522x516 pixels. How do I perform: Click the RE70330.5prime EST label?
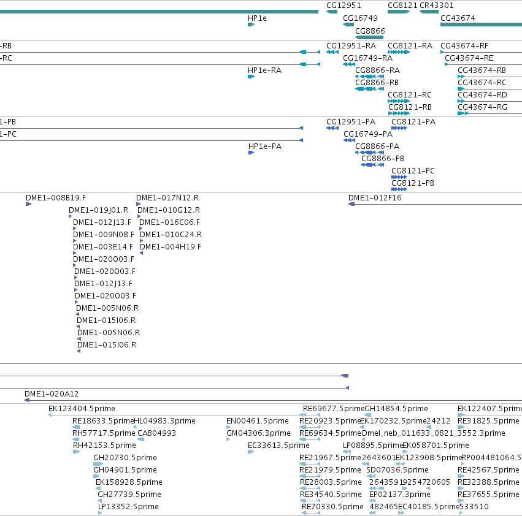[332, 507]
